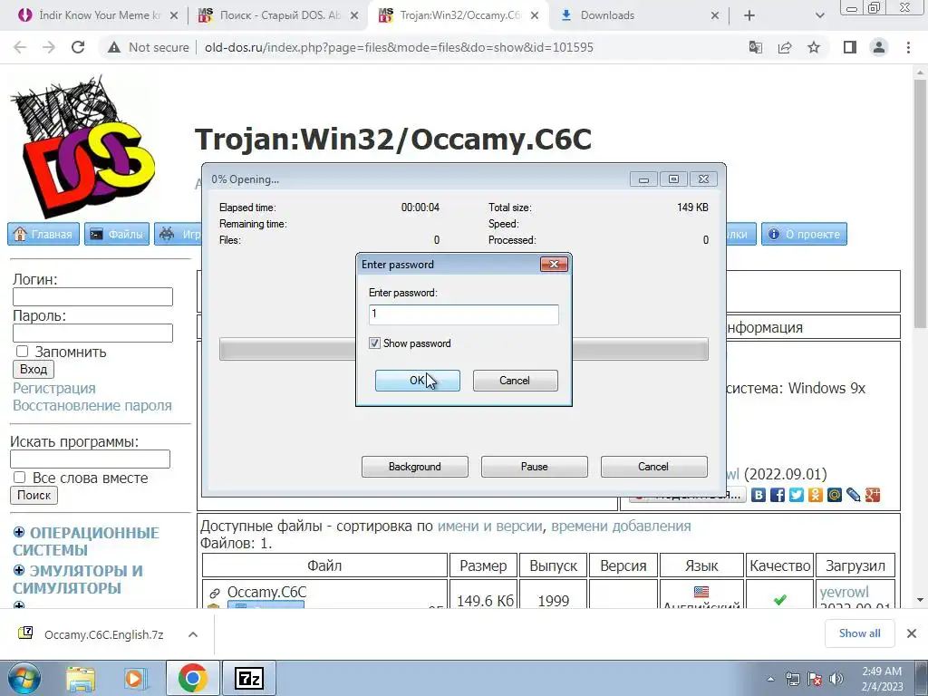928x696 pixels.
Task: Share on LiveJournal pencil icon
Action: click(x=853, y=495)
